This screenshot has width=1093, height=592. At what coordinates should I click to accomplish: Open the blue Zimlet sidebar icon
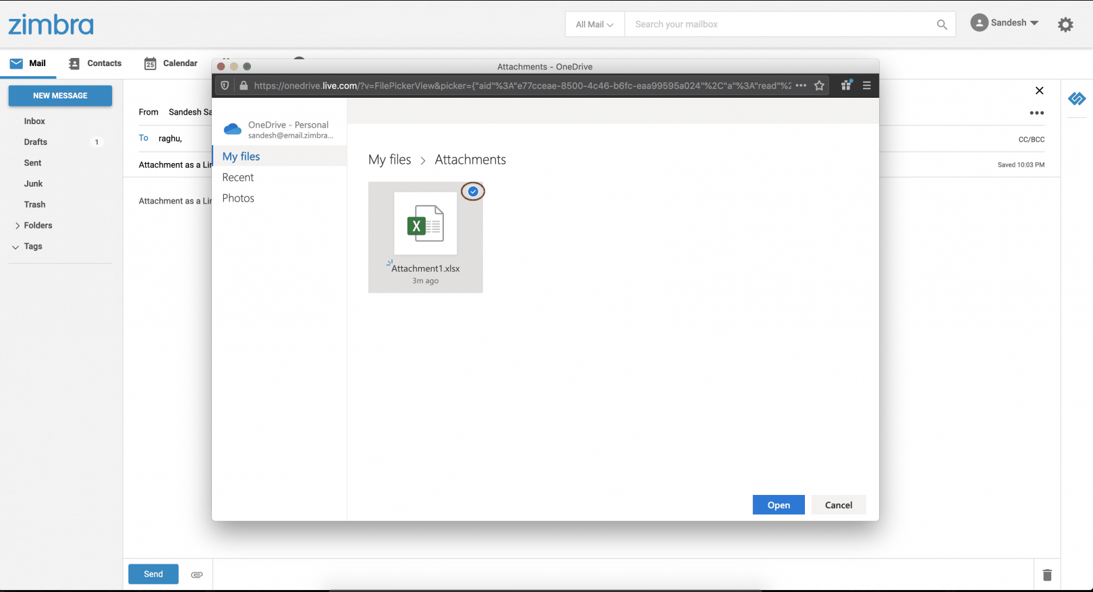1077,99
